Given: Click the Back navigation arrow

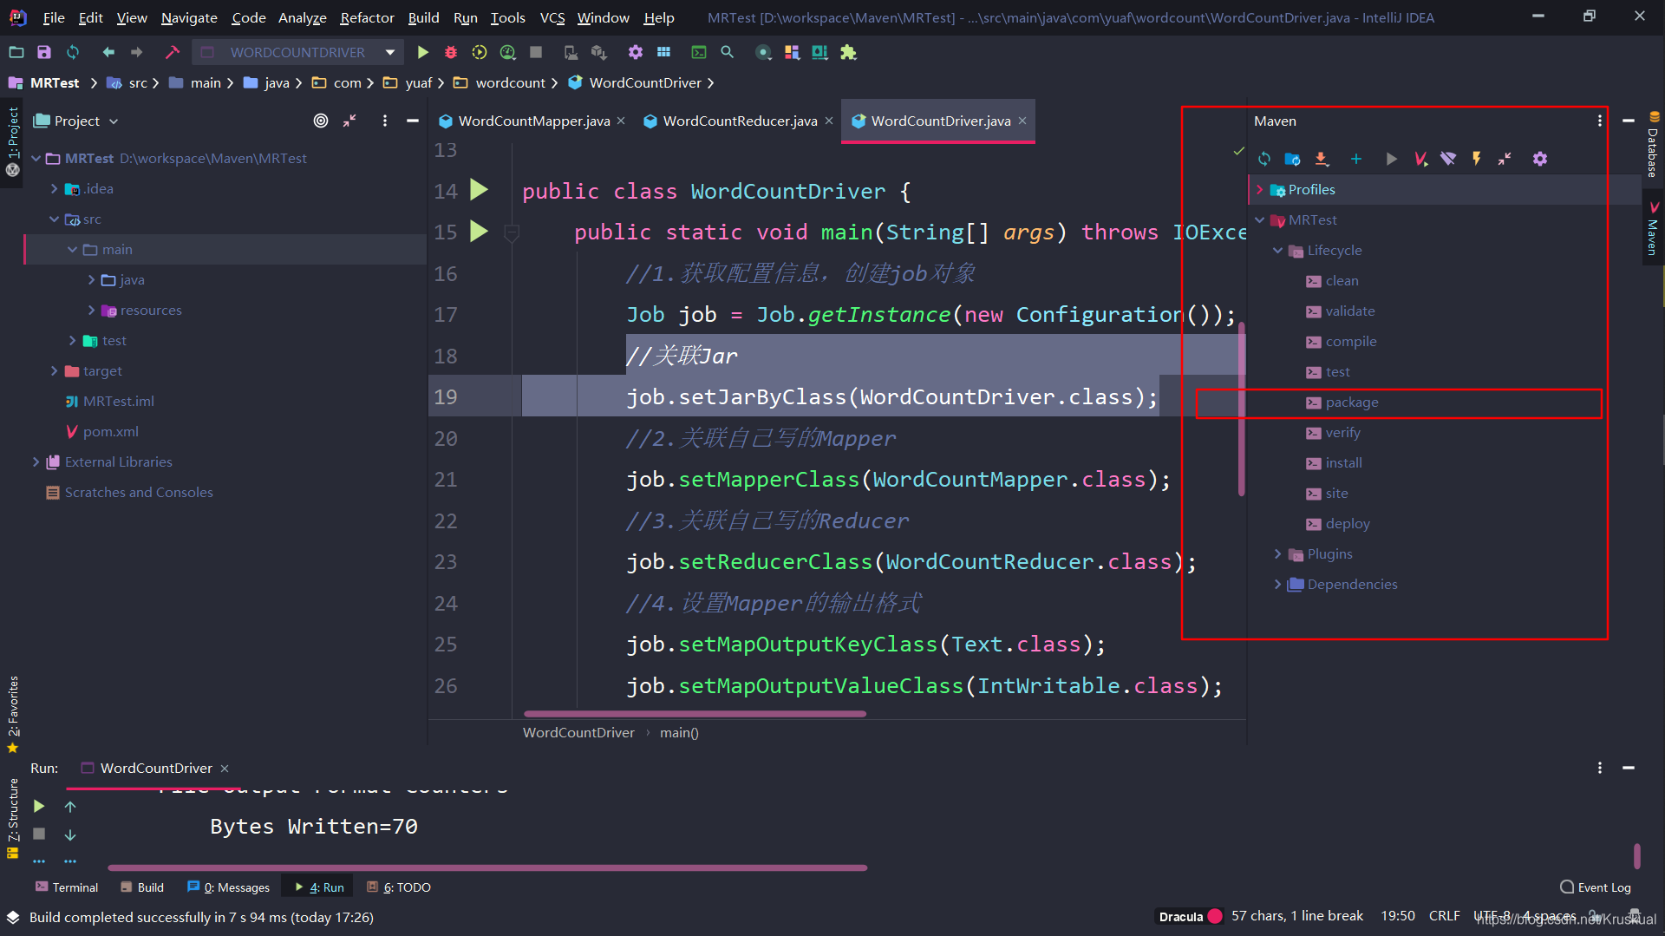Looking at the screenshot, I should pyautogui.click(x=108, y=52).
